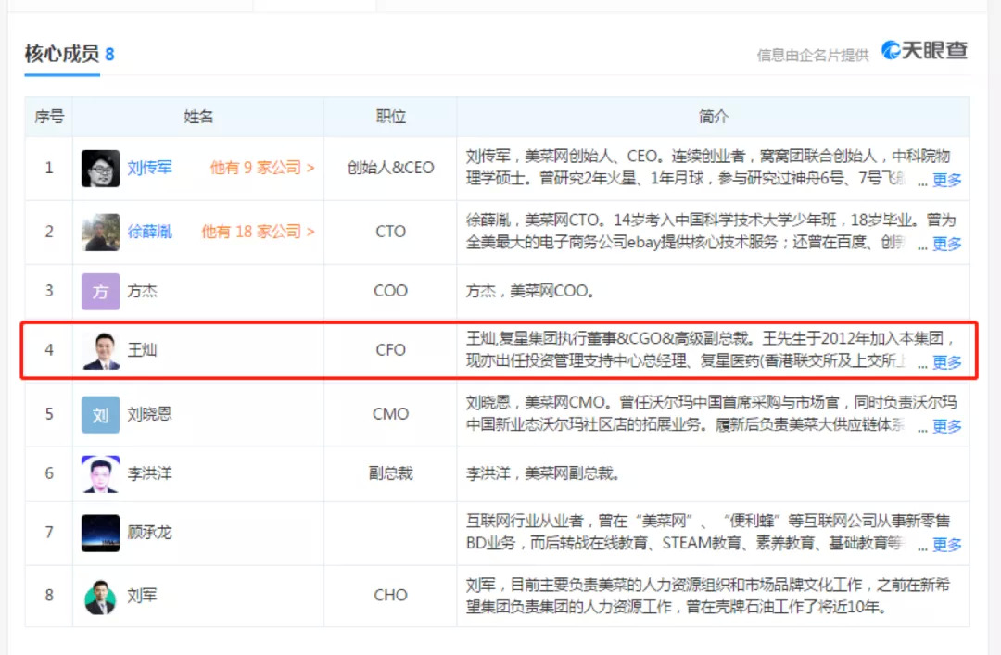Click the name 刘晓恩
Image resolution: width=1001 pixels, height=655 pixels.
(x=149, y=414)
